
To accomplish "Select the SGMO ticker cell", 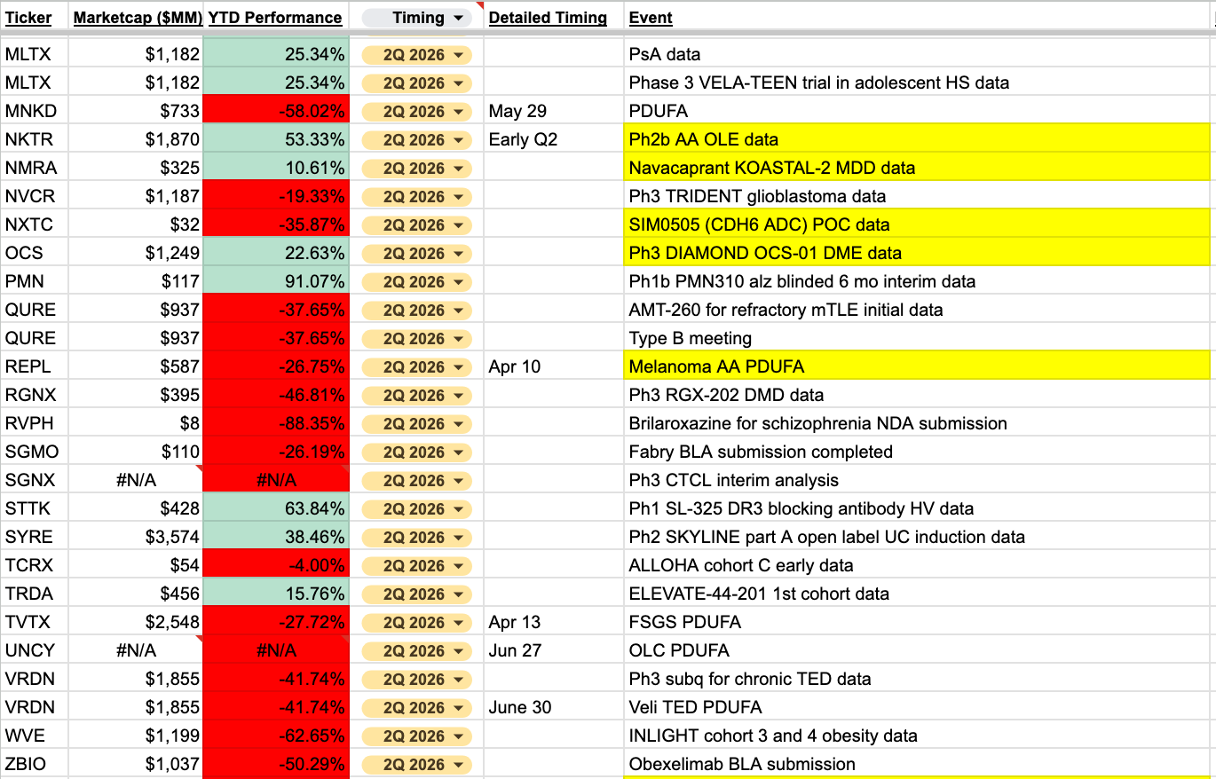I will pyautogui.click(x=35, y=452).
